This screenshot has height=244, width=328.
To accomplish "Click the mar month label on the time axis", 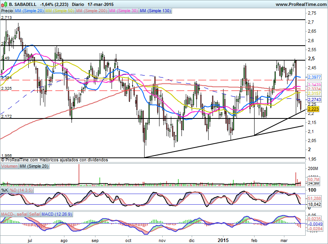I will tap(284, 240).
